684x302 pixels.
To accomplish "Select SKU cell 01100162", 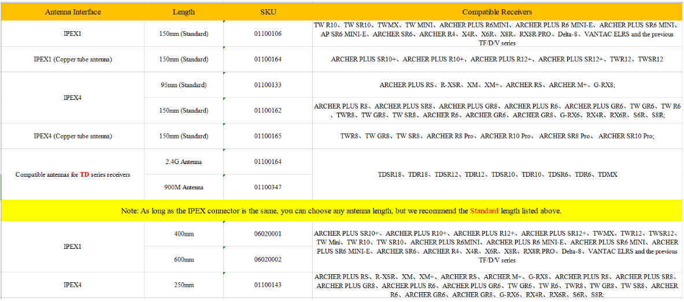I will (267, 111).
